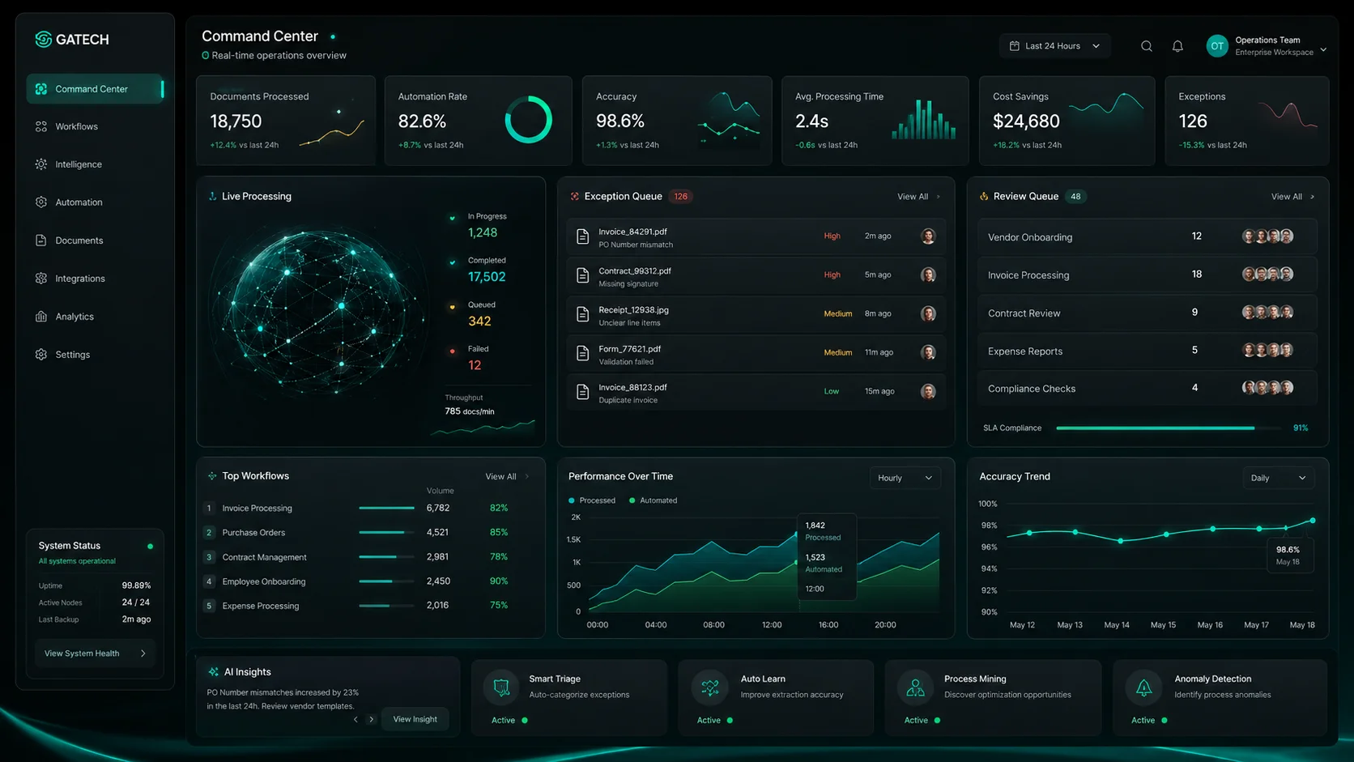The image size is (1354, 762).
Task: Open the Daily interval dropdown
Action: tap(1278, 478)
